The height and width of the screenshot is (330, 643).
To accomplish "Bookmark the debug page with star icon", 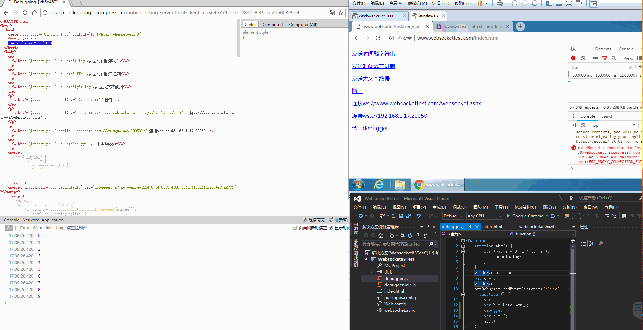I will point(341,13).
